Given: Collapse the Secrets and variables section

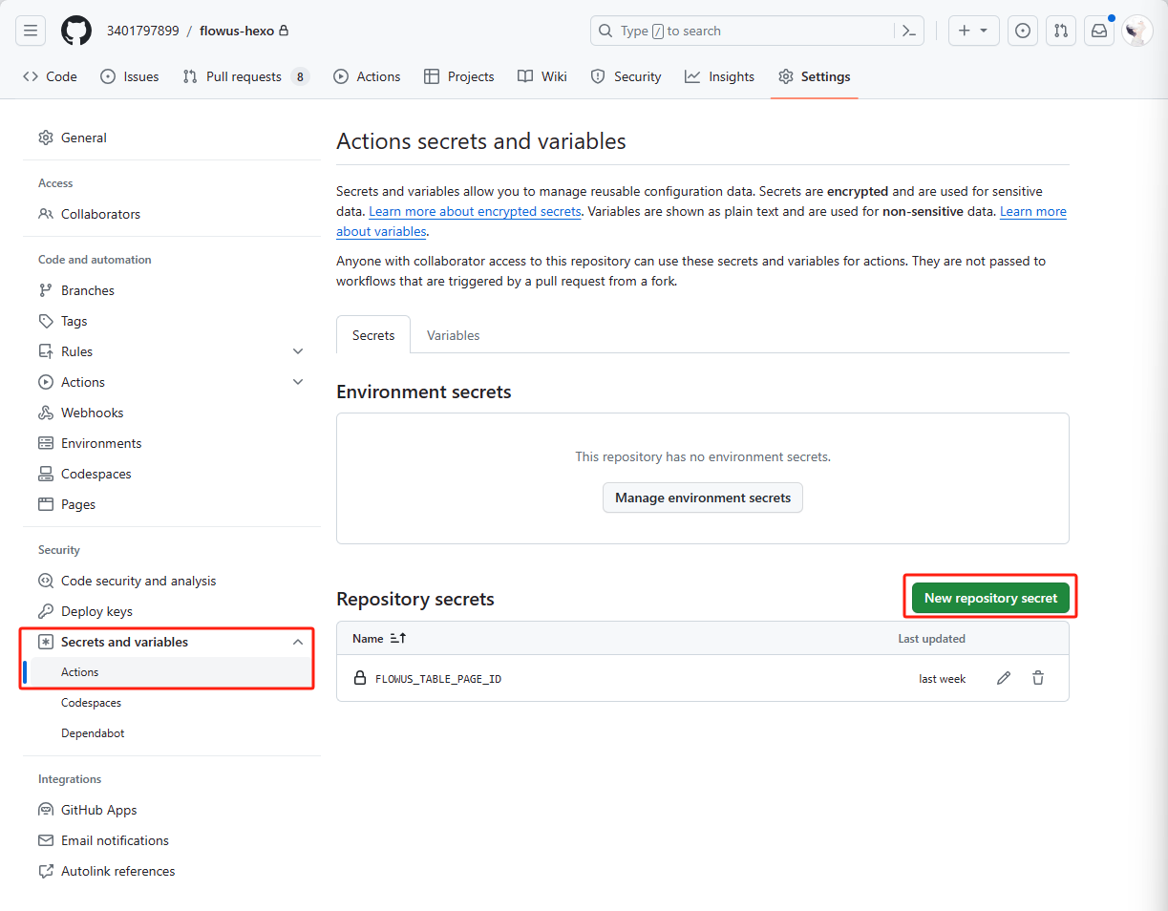Looking at the screenshot, I should pos(298,642).
